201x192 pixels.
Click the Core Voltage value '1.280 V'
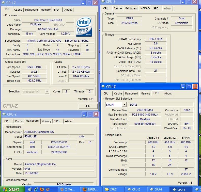[x=66, y=34]
